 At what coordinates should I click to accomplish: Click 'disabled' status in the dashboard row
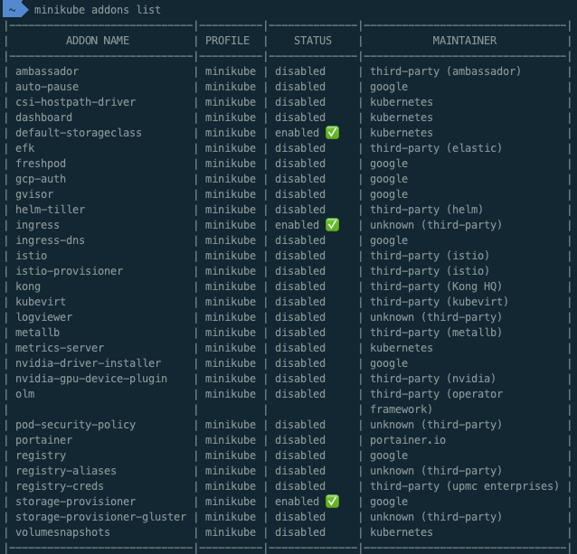(300, 117)
